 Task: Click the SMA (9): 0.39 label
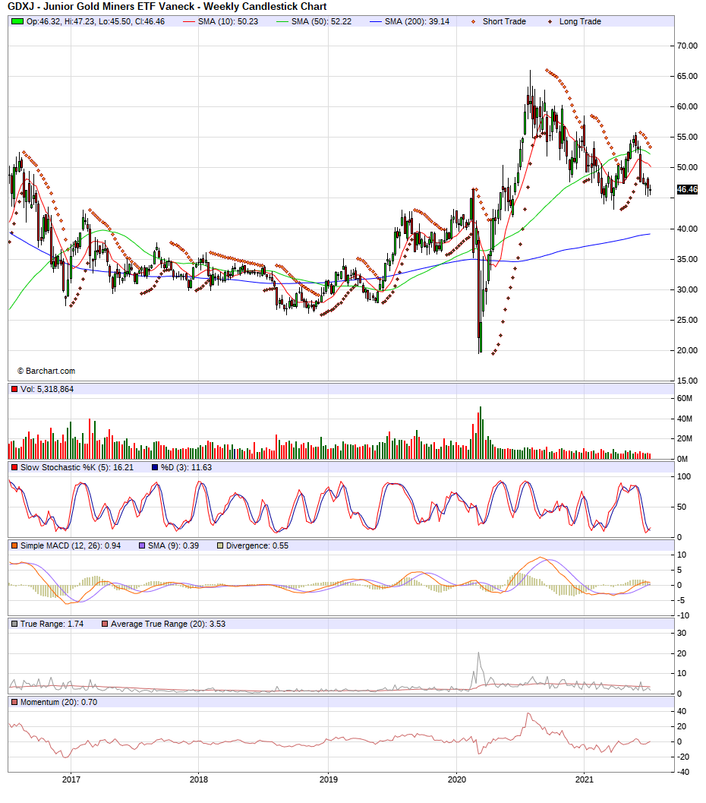(173, 546)
